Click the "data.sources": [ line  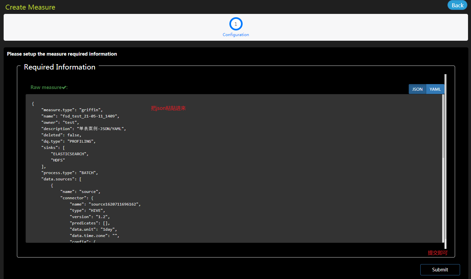pos(61,179)
